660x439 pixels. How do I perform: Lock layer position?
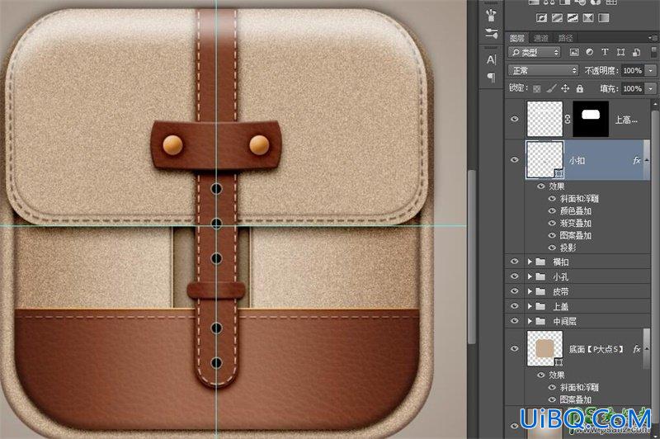click(x=565, y=88)
